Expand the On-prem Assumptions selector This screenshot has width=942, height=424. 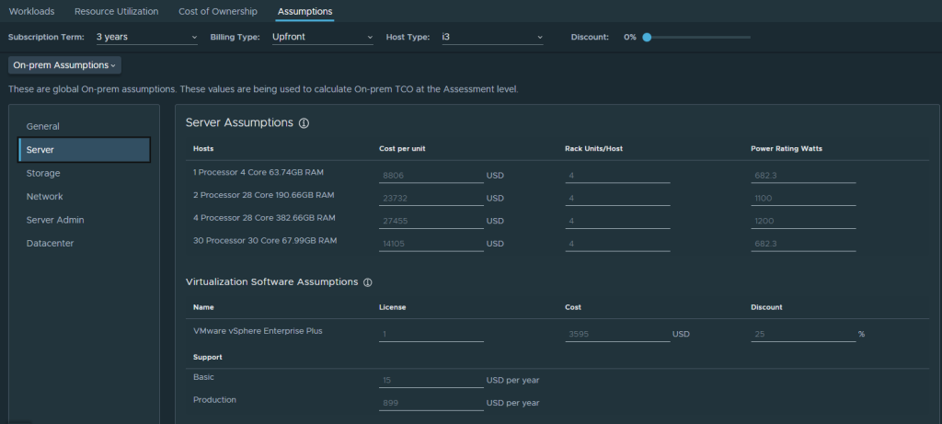point(64,65)
